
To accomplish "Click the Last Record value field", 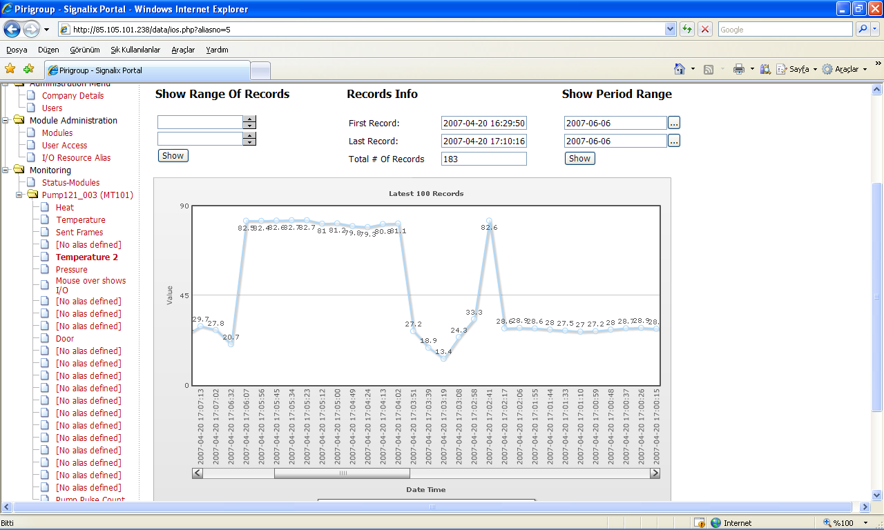I will tap(484, 141).
